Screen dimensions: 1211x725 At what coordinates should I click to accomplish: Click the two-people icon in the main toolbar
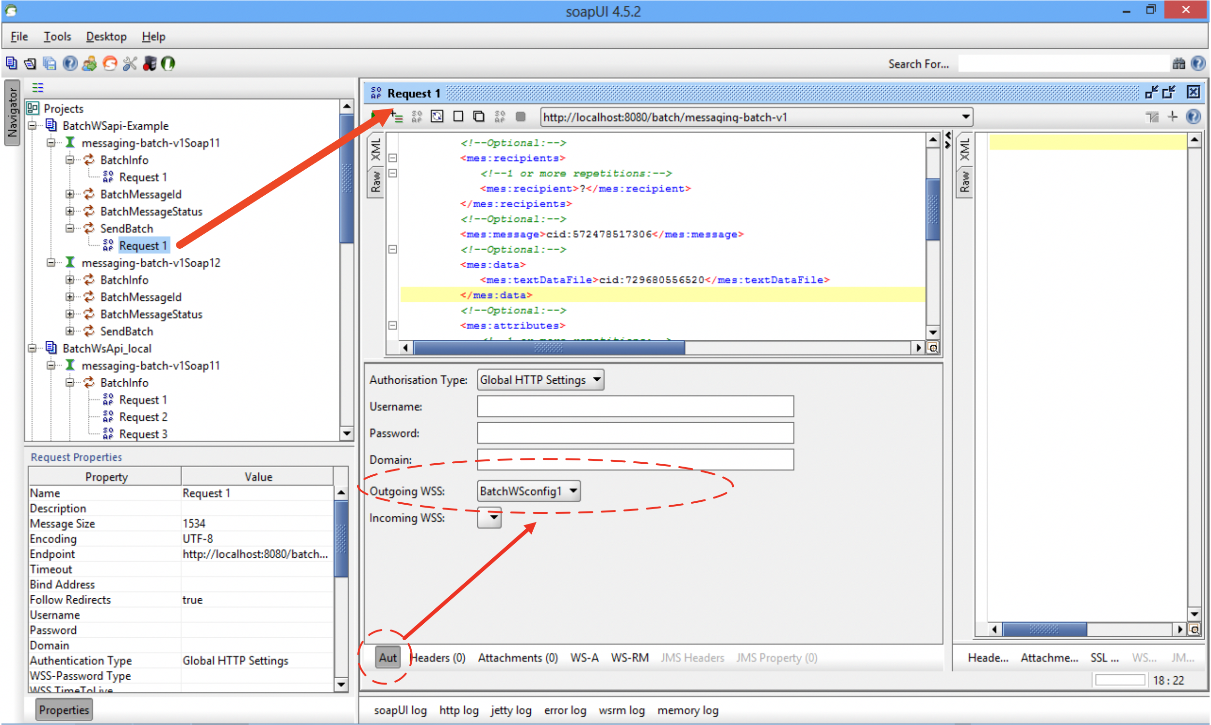(89, 64)
